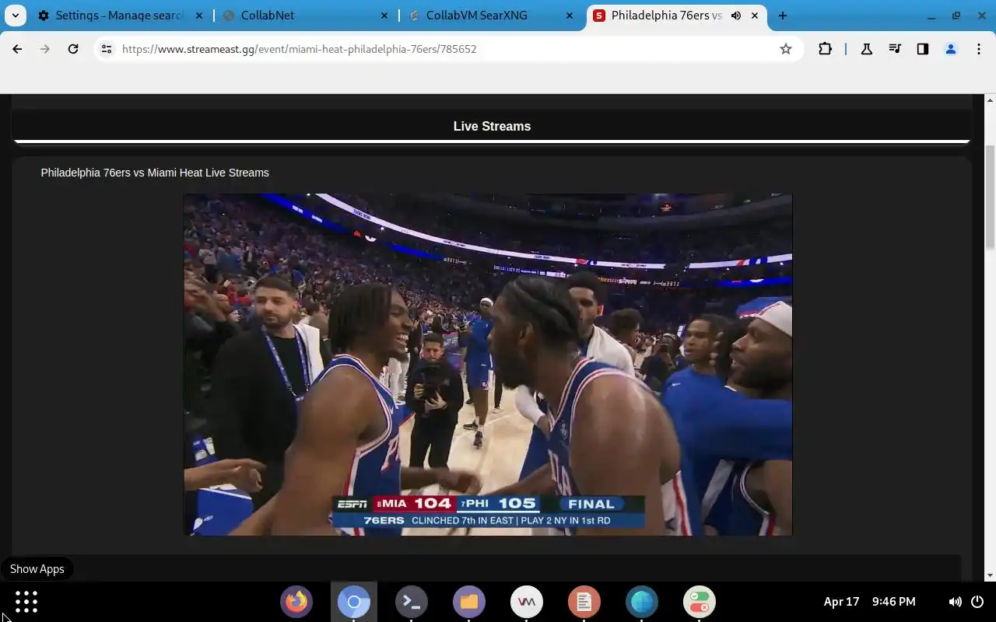Click the 9:46 PM clock
Image resolution: width=996 pixels, height=622 pixels.
894,602
